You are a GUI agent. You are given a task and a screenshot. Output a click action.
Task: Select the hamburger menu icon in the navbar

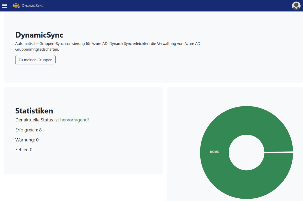[4, 5]
